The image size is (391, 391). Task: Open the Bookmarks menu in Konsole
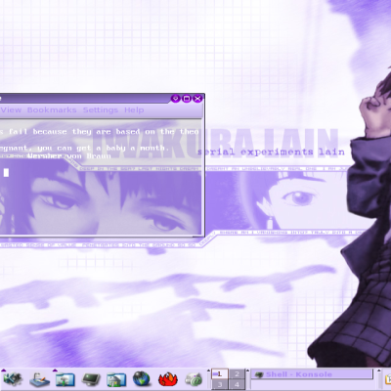click(x=52, y=110)
